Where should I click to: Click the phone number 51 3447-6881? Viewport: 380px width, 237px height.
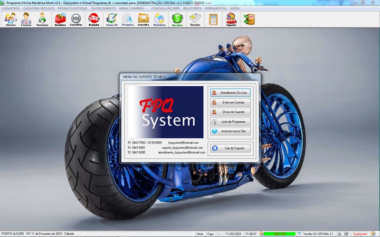click(136, 147)
